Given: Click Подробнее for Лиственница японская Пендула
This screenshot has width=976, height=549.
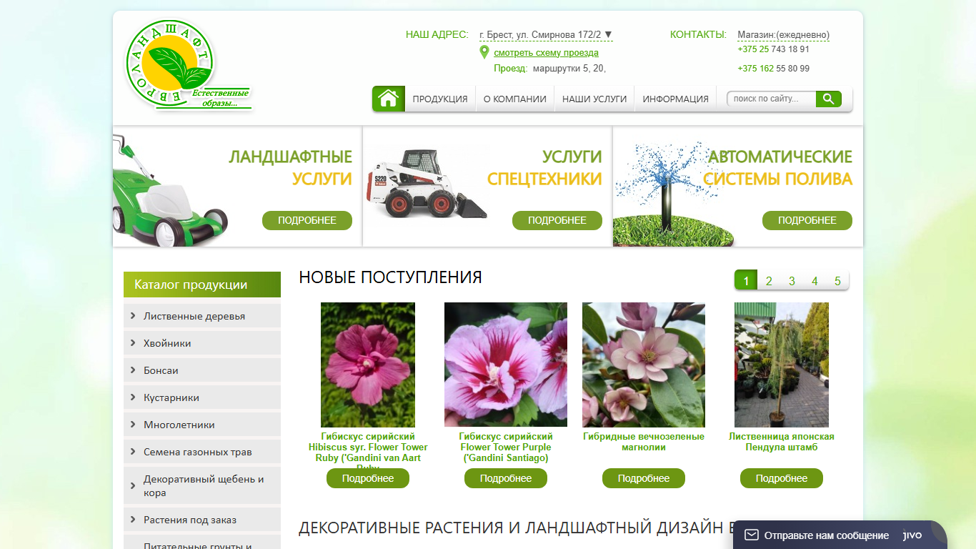Looking at the screenshot, I should click(782, 478).
